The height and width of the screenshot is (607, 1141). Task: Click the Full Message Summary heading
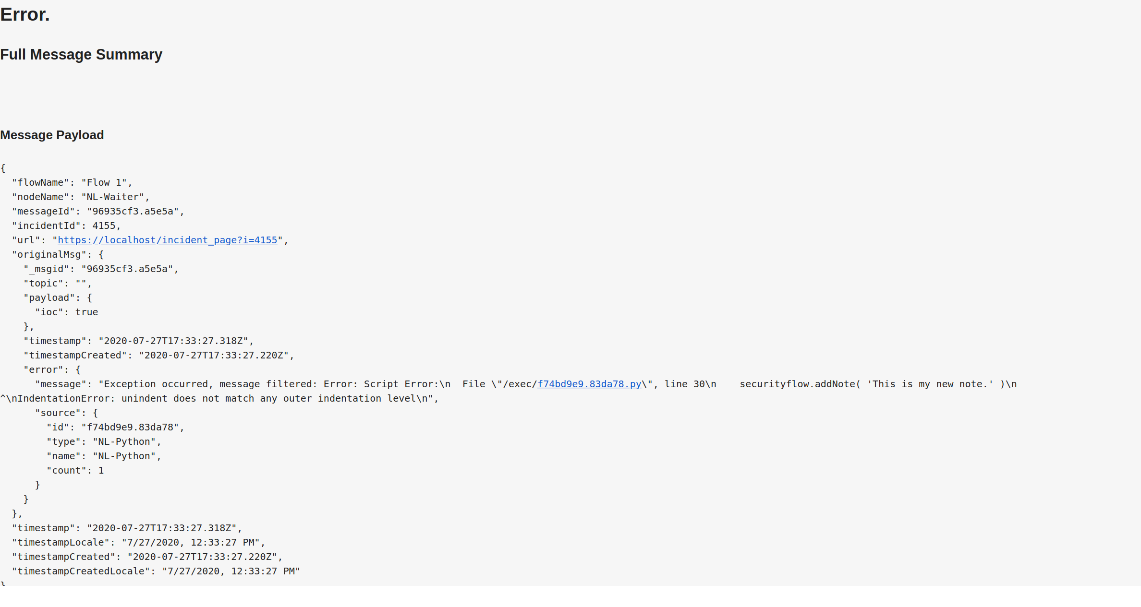(81, 55)
